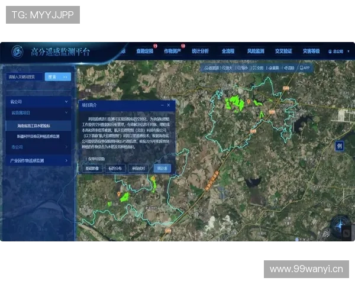
Task: Click the compass navigation control
Action: [340, 225]
